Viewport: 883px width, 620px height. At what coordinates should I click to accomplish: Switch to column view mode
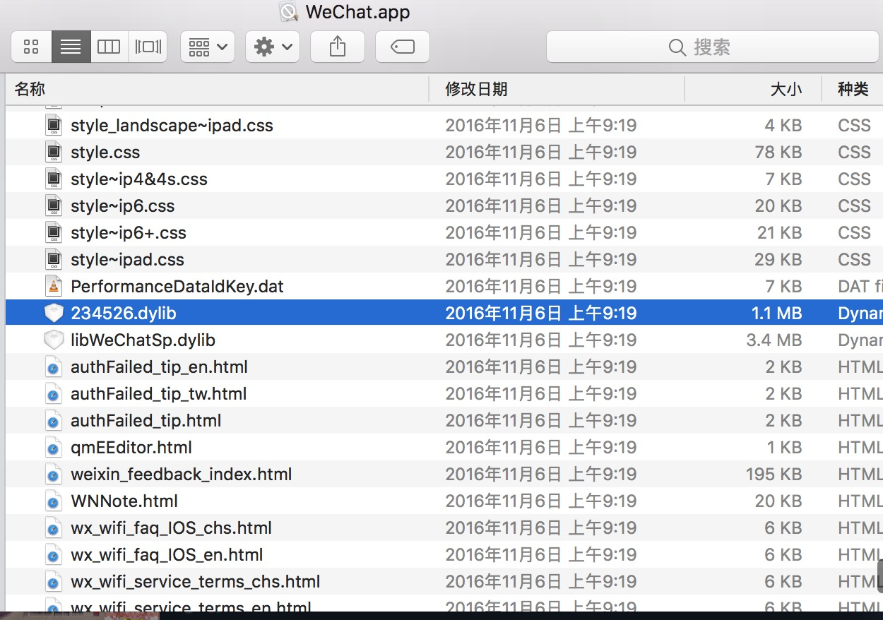point(109,47)
